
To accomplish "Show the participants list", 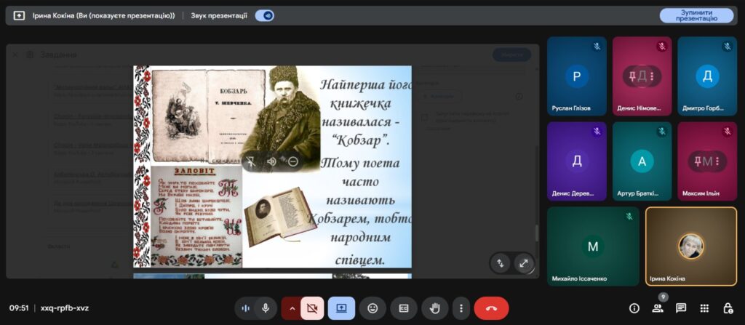I will click(658, 308).
